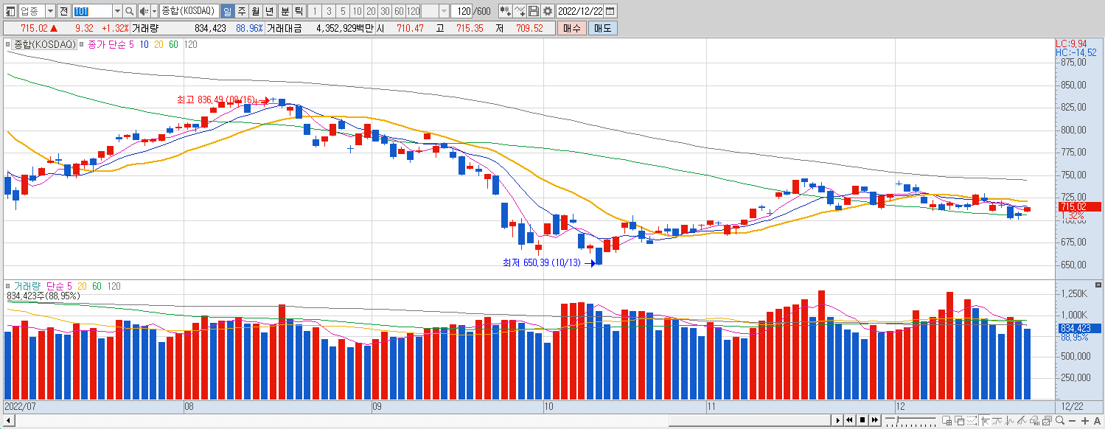Click the zigzag line drawing tool icon

click(x=1009, y=421)
